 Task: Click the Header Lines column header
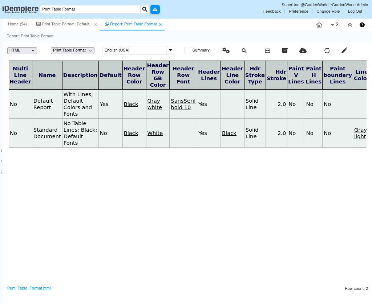[209, 75]
